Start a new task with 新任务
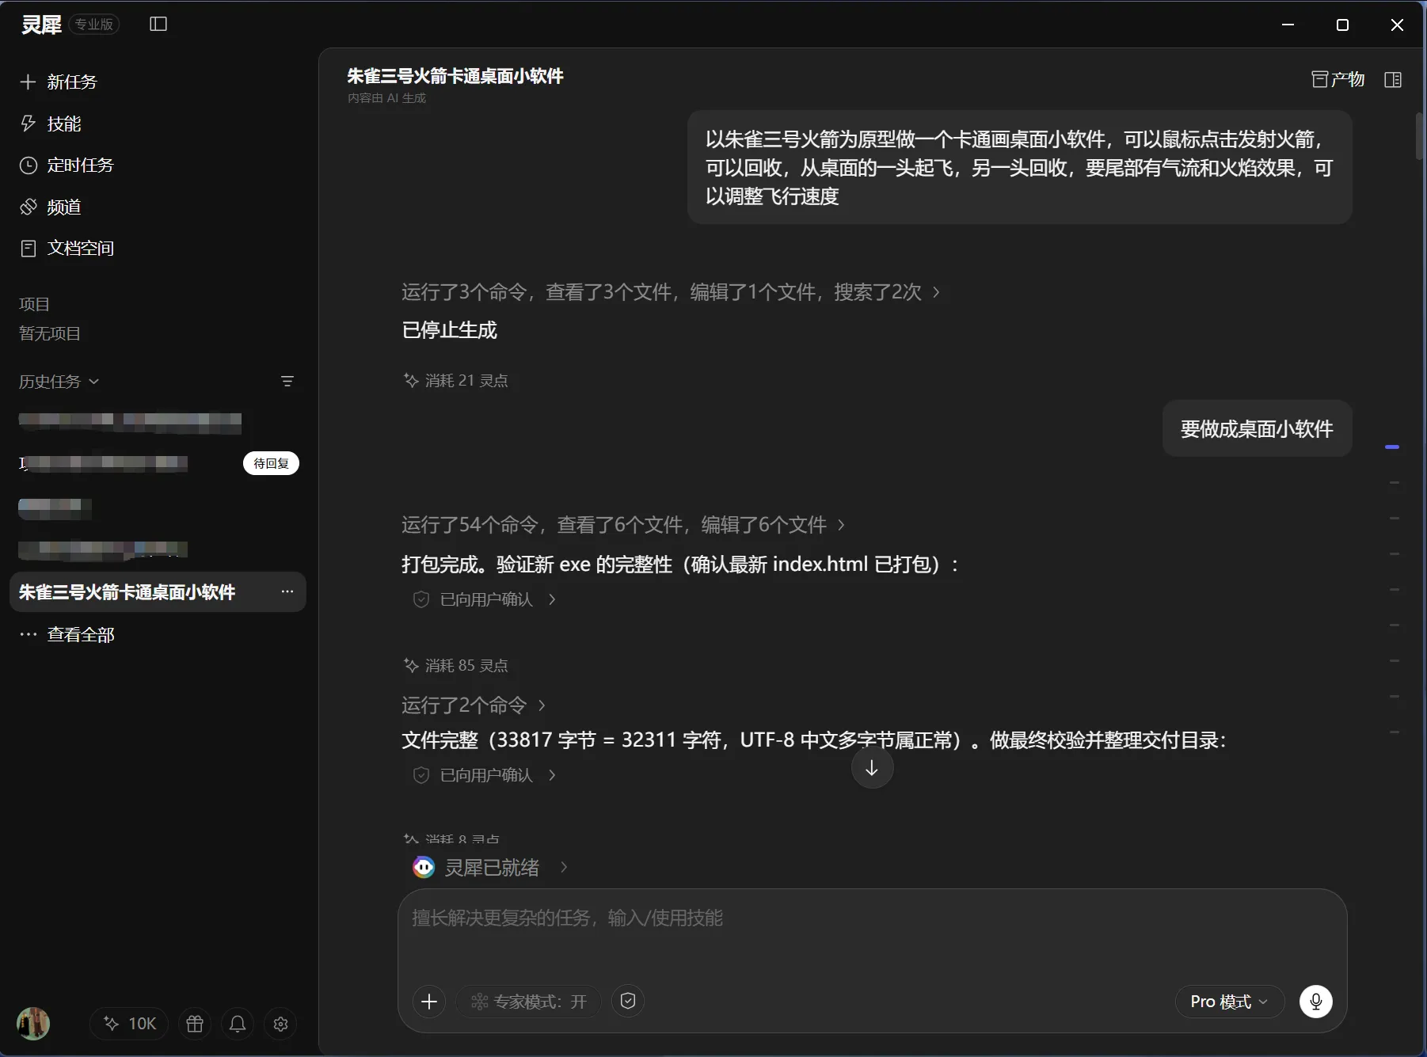1427x1057 pixels. coord(59,82)
